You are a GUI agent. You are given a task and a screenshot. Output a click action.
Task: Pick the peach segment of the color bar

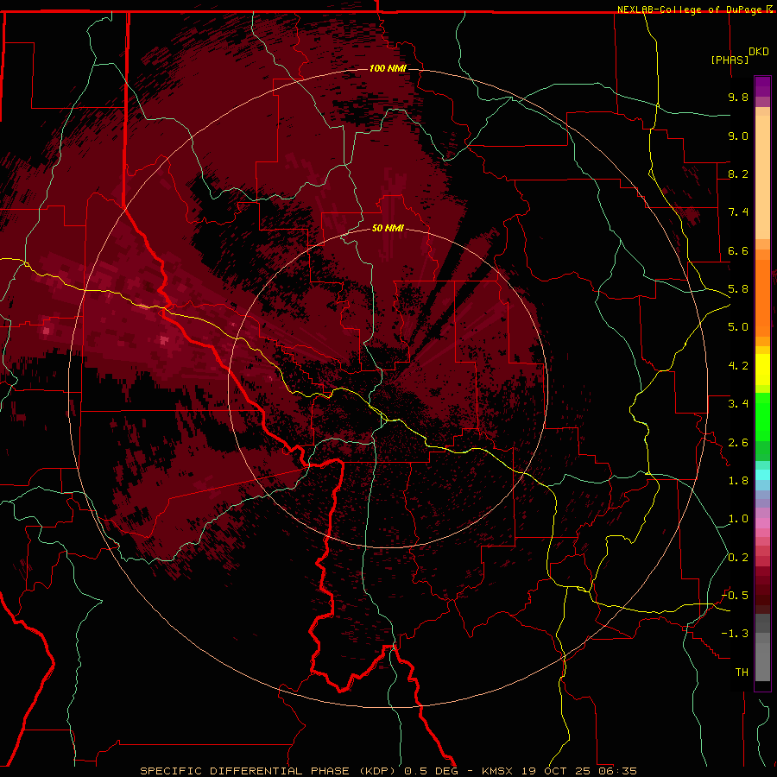[762, 177]
